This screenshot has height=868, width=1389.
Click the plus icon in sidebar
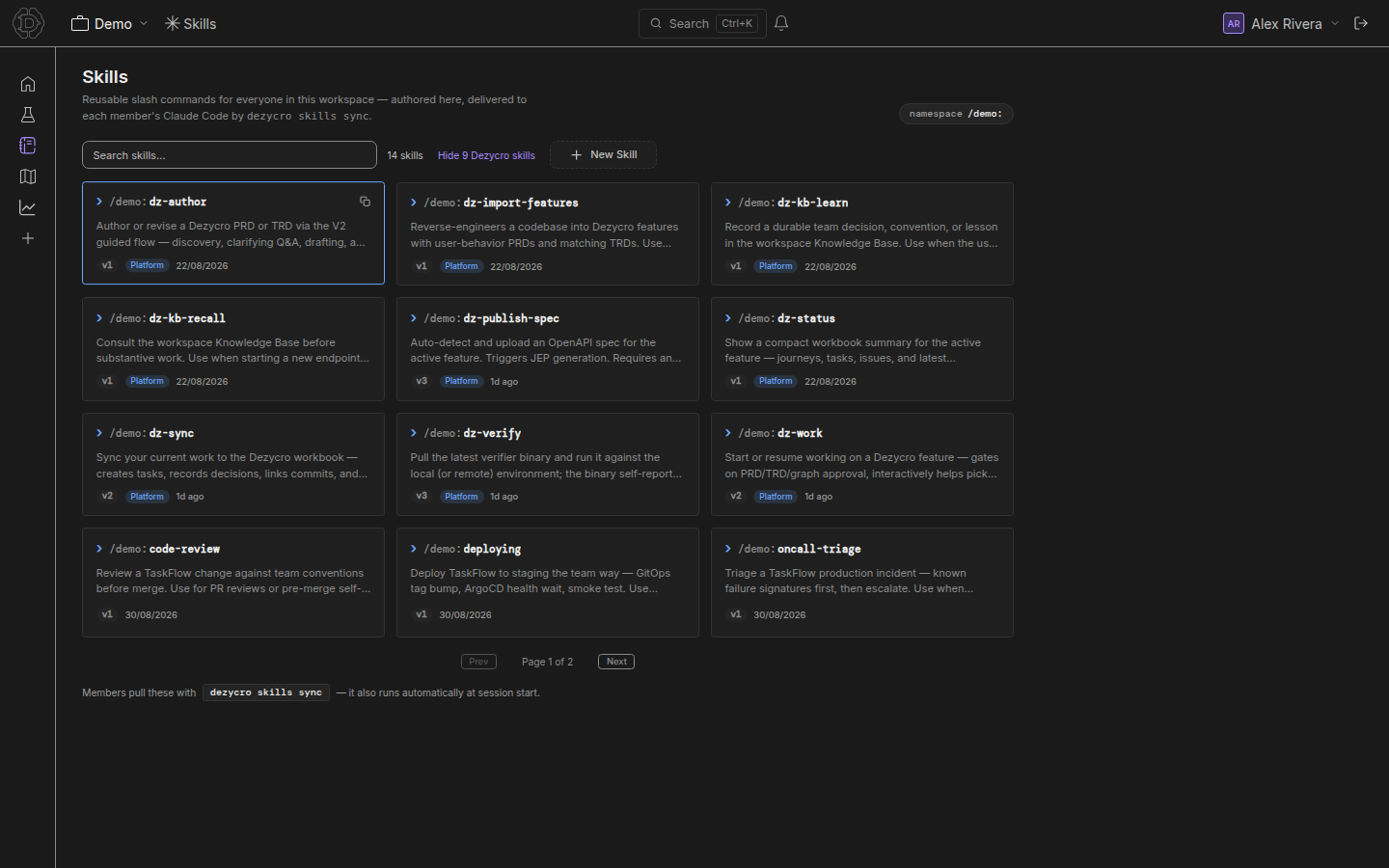[28, 238]
